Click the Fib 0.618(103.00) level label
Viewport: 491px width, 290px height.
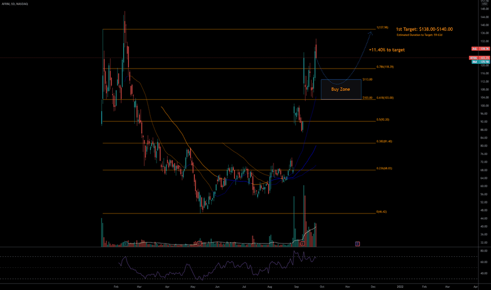[x=385, y=98]
